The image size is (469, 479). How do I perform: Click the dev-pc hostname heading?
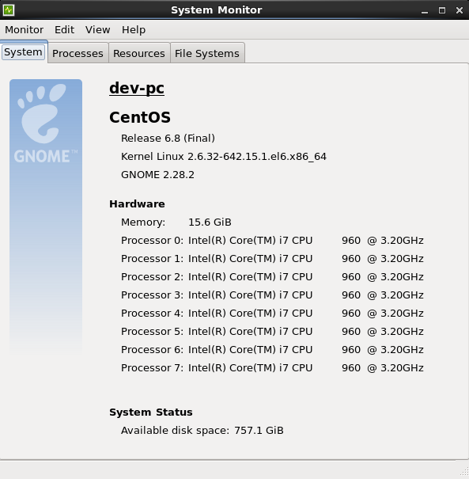tap(137, 89)
